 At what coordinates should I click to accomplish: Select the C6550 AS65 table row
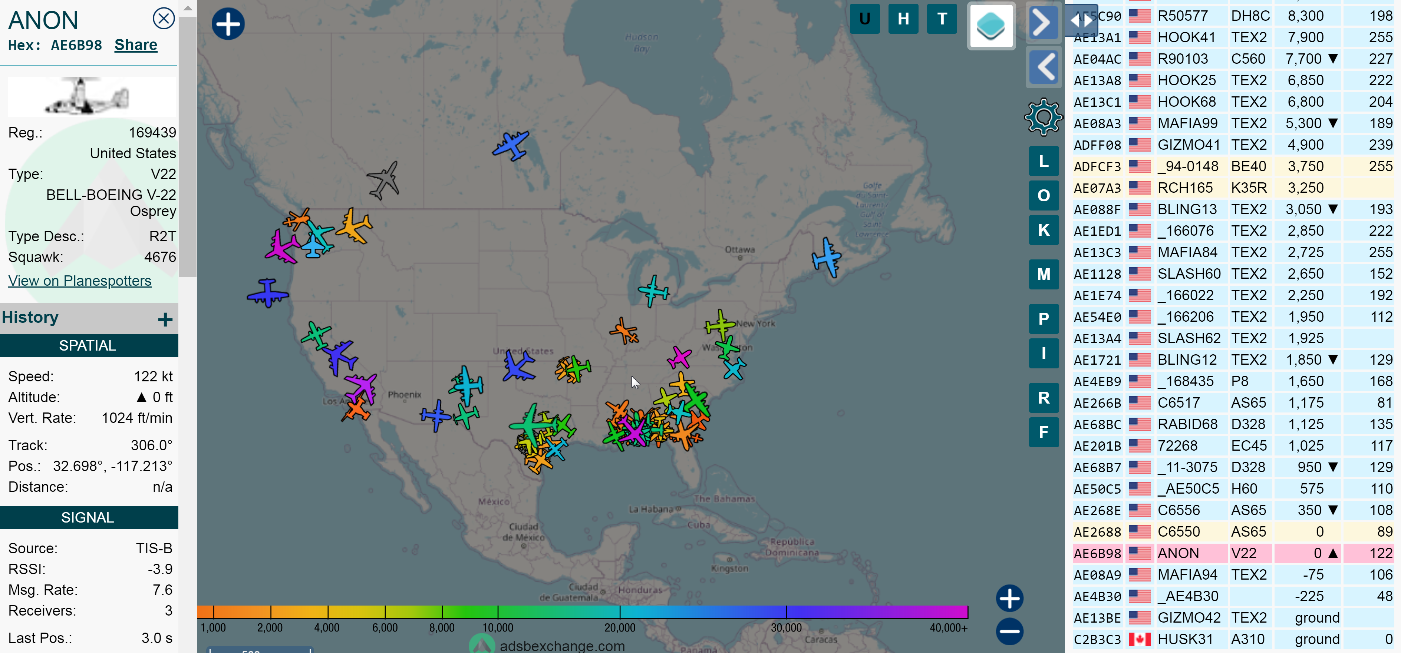(x=1233, y=532)
